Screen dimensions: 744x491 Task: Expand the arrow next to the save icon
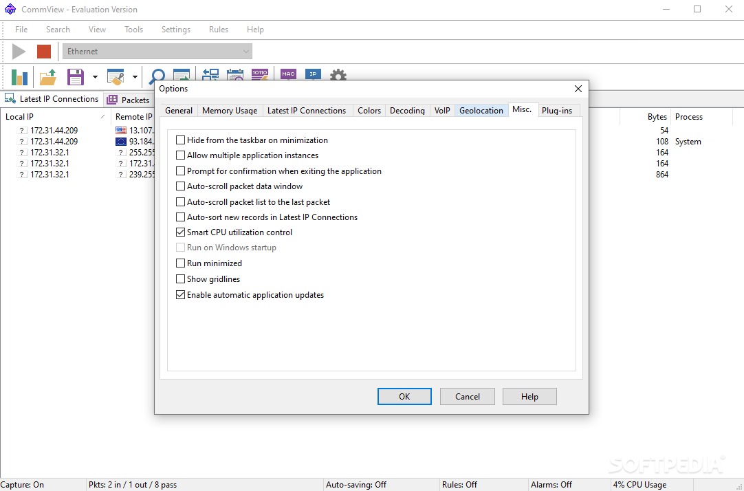tap(95, 77)
